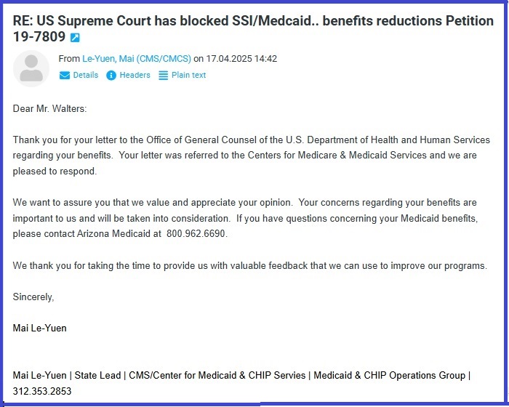The height and width of the screenshot is (407, 509).
Task: Click the "Sincerely," closing line
Action: click(33, 297)
